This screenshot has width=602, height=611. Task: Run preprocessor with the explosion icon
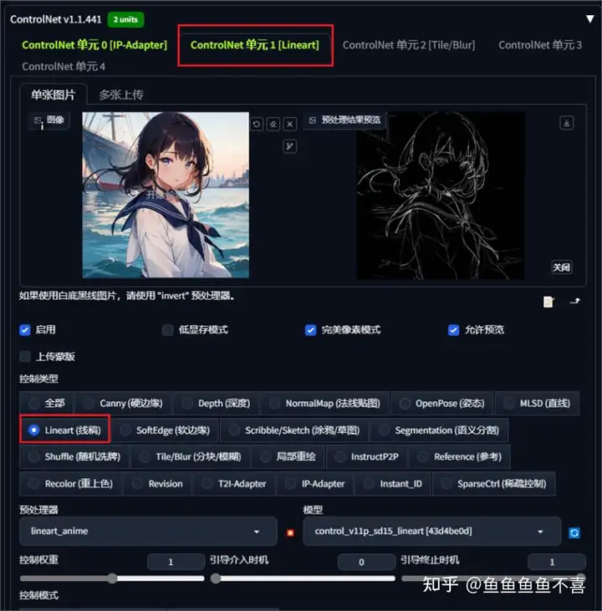click(290, 532)
